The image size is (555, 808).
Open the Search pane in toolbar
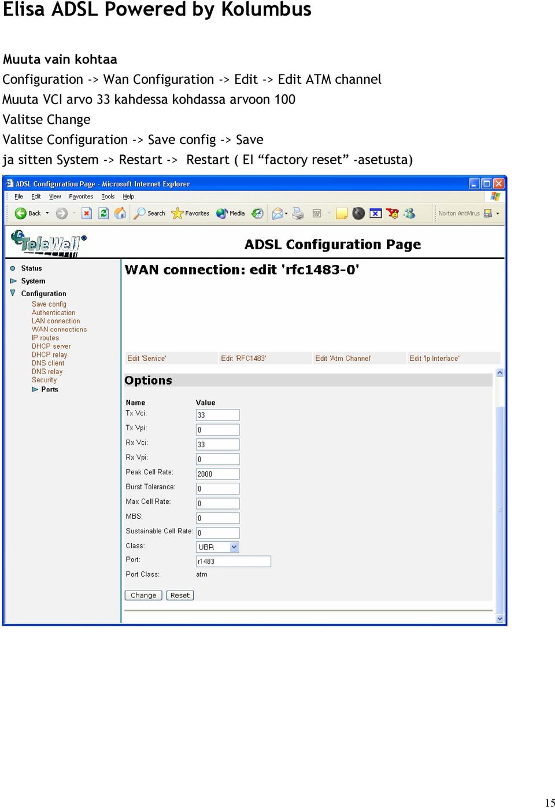(150, 213)
